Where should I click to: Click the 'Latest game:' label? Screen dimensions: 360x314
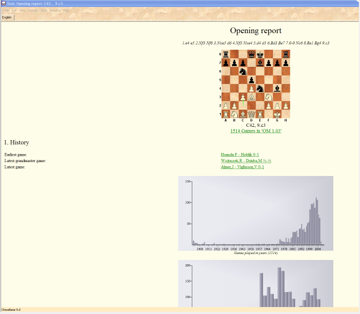[x=14, y=167]
